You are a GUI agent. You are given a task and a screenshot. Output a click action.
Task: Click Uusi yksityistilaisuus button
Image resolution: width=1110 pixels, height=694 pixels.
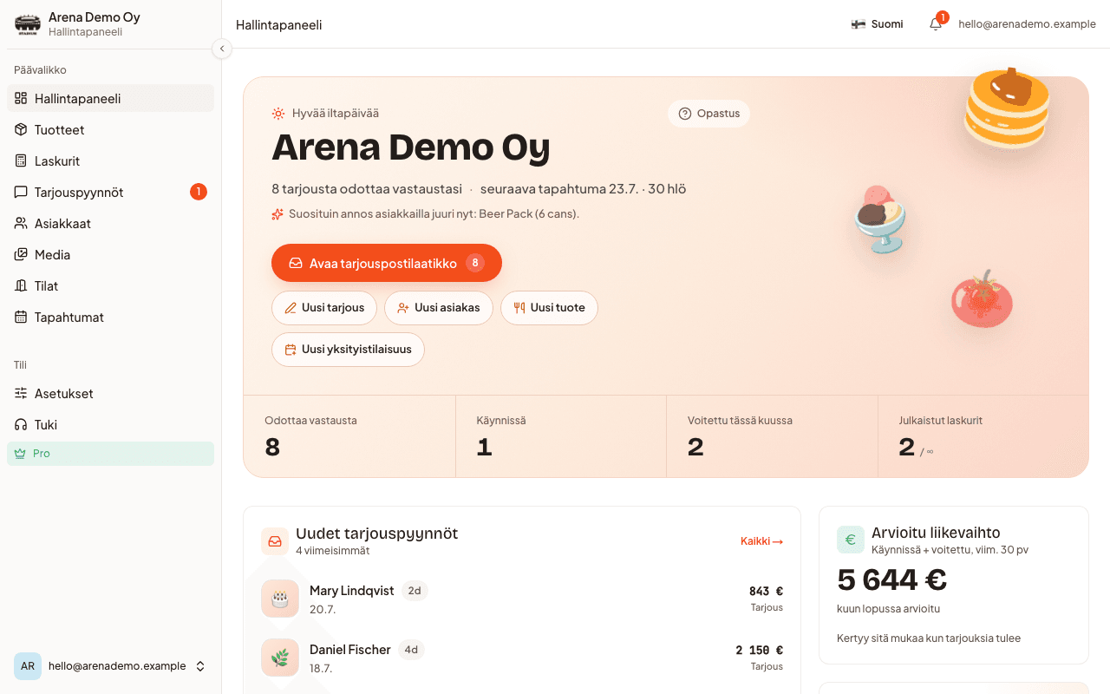point(348,350)
